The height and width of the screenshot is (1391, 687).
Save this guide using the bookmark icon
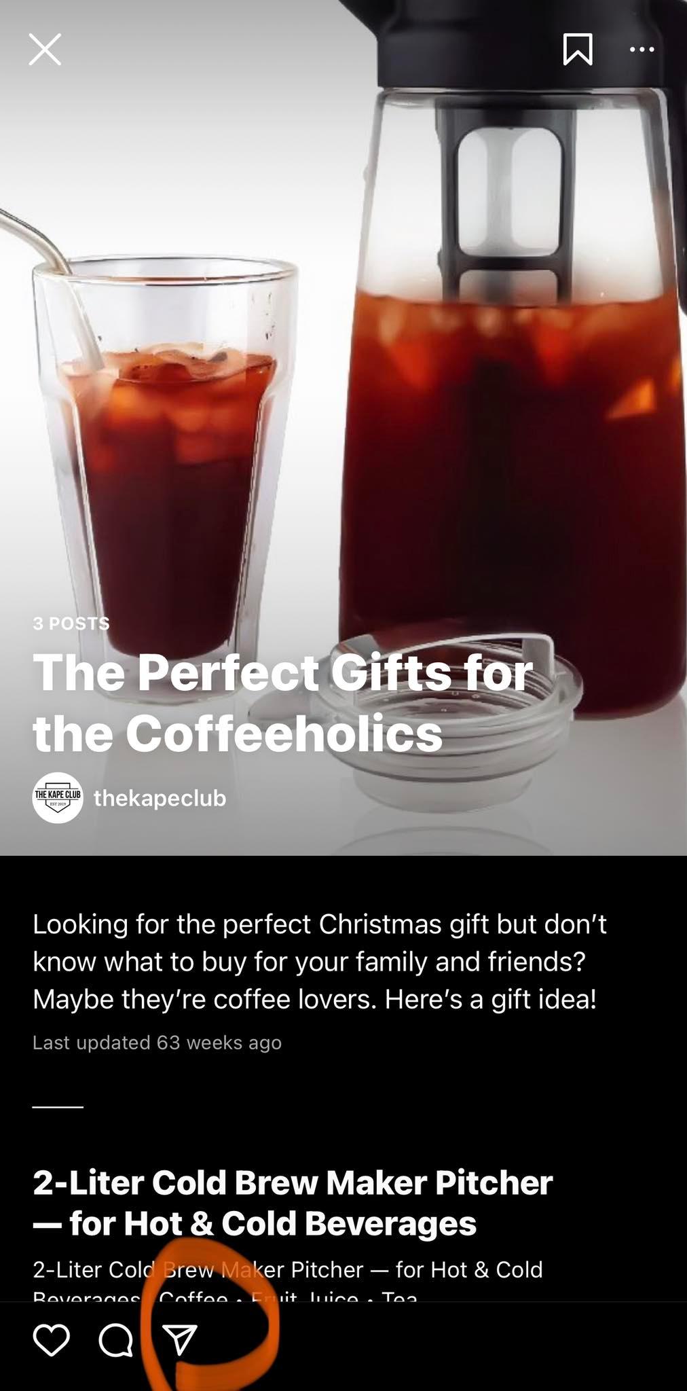(x=578, y=50)
